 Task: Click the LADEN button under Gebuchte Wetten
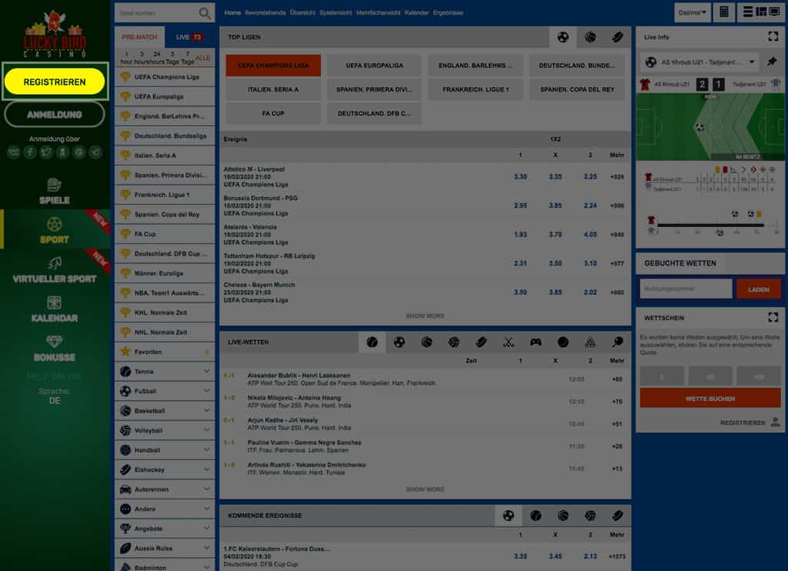coord(758,289)
